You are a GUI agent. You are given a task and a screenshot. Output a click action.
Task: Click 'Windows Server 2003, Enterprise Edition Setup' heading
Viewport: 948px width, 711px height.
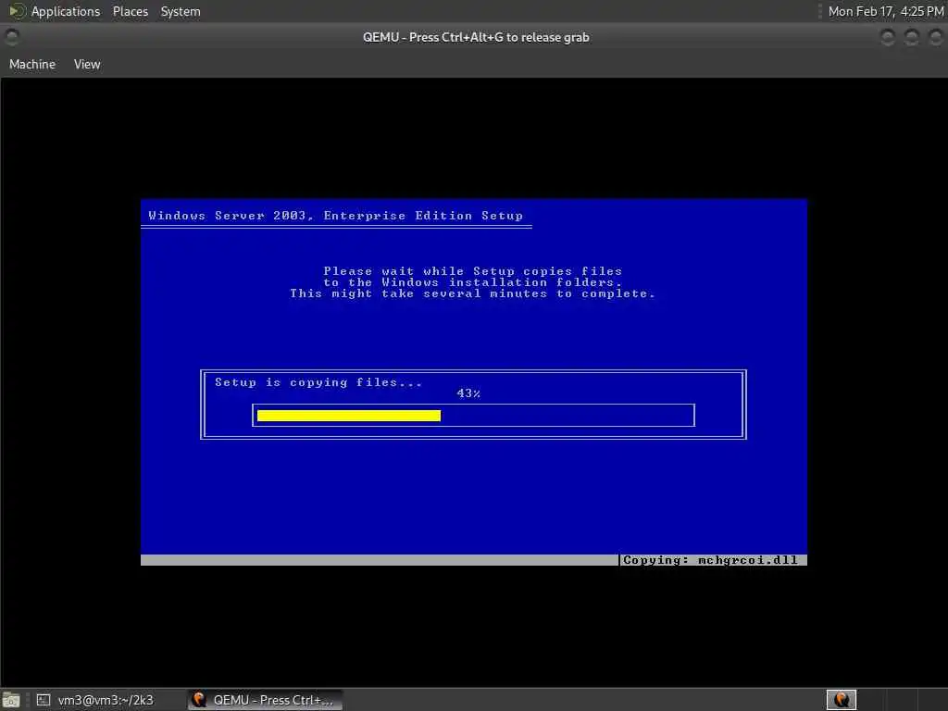(335, 216)
